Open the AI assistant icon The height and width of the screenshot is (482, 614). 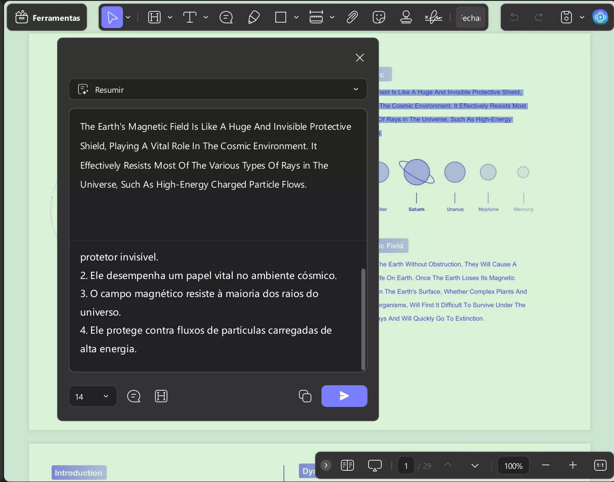click(x=600, y=17)
